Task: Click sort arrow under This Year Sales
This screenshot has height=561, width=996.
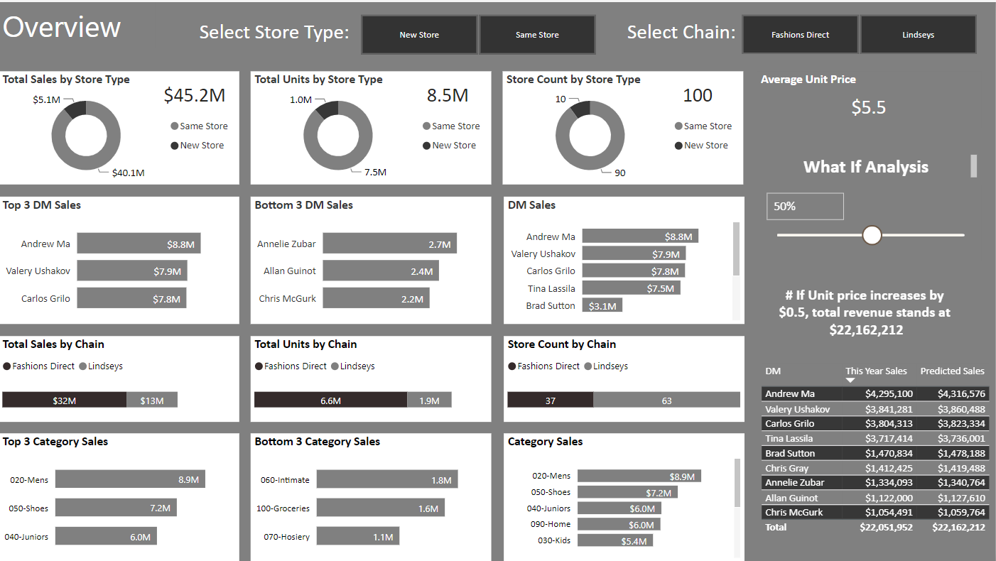Action: [850, 381]
